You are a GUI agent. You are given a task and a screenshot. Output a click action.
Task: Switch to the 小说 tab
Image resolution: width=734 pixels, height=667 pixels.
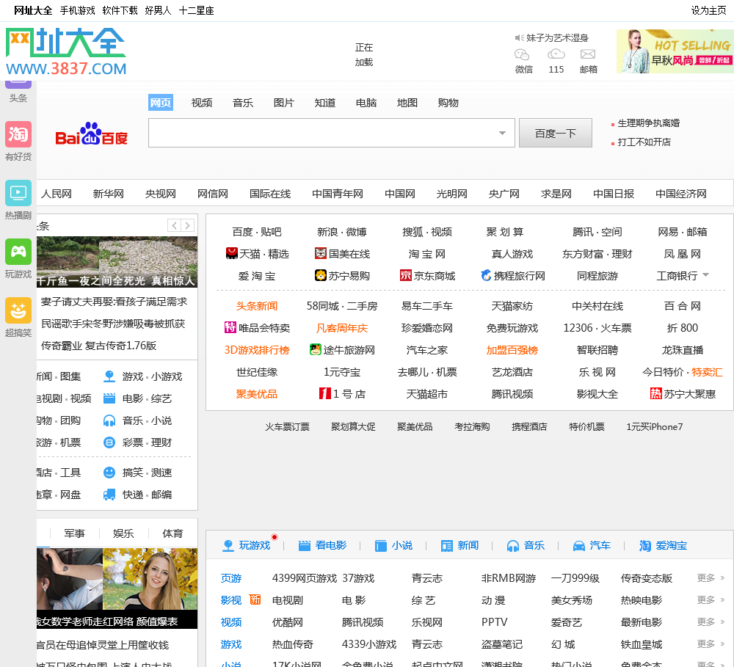(x=394, y=545)
